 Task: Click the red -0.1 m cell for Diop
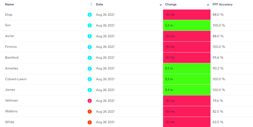pos(187,15)
